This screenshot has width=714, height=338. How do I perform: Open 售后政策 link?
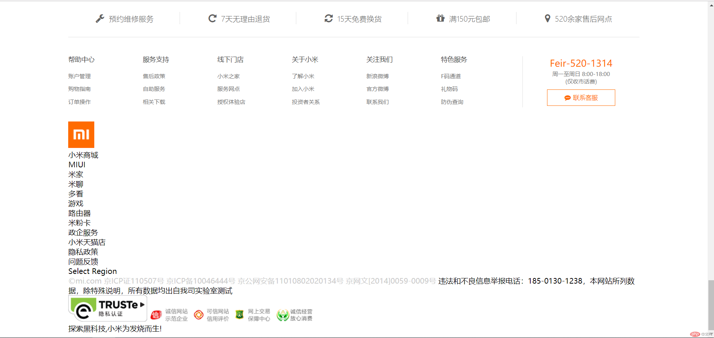tap(154, 76)
